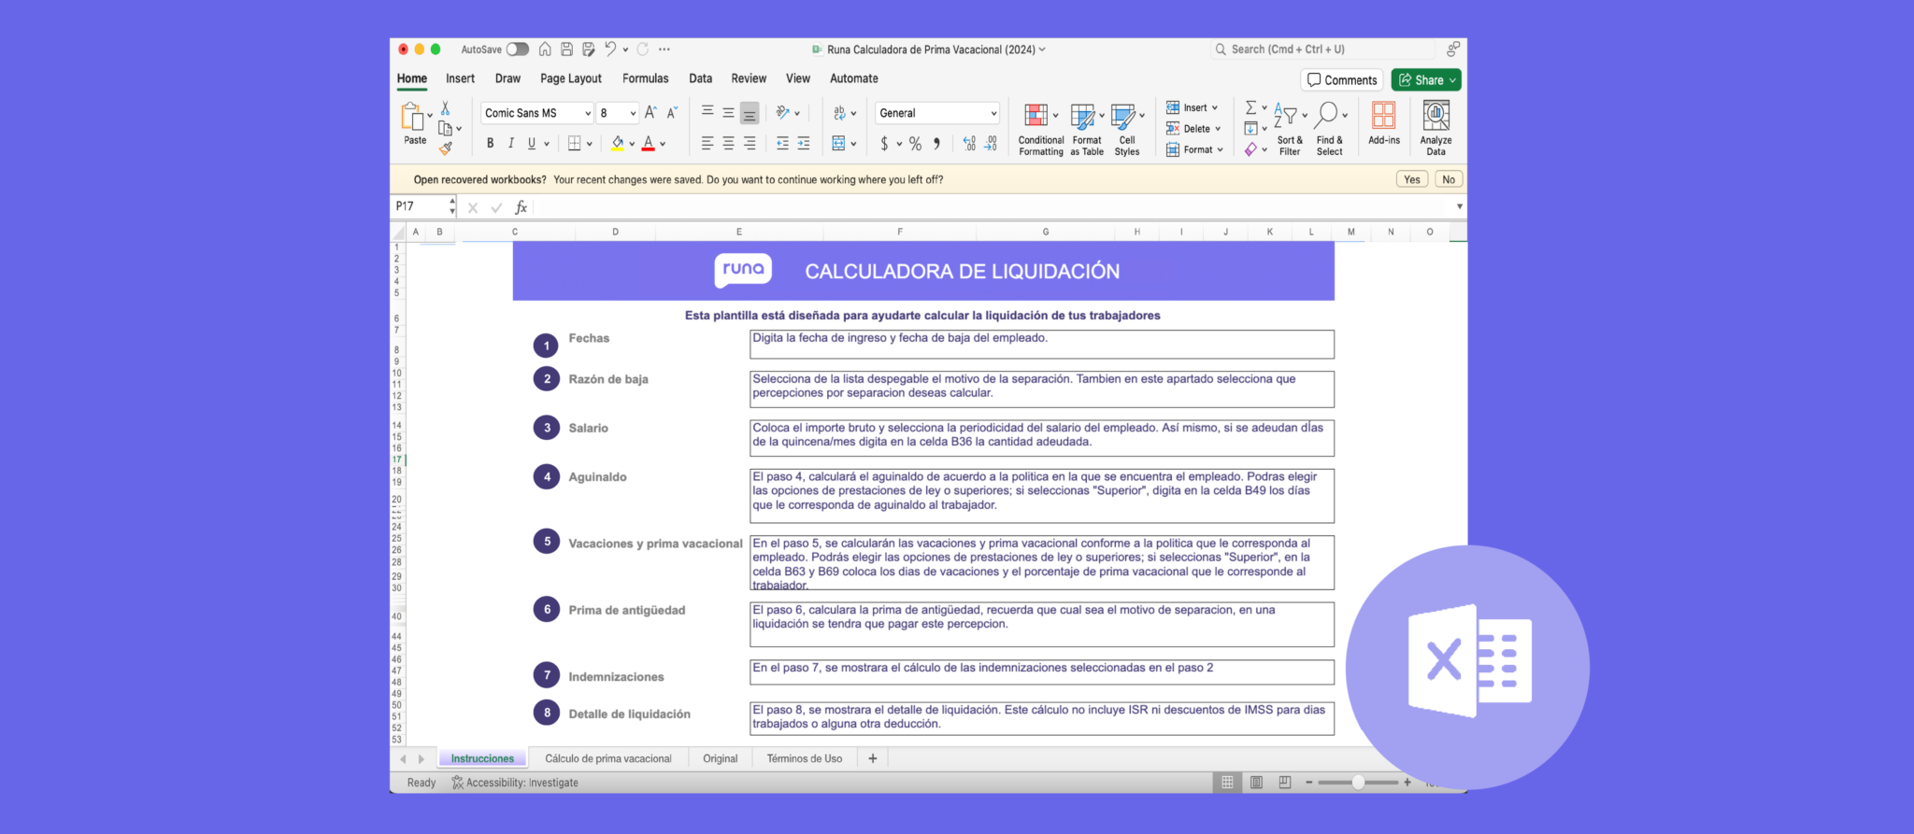
Task: Expand the General number format dropdown
Action: click(x=993, y=113)
